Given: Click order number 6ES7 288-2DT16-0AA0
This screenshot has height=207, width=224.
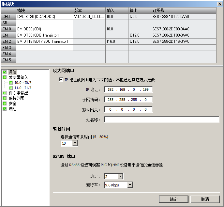Looking at the screenshot, I should pyautogui.click(x=184, y=41).
